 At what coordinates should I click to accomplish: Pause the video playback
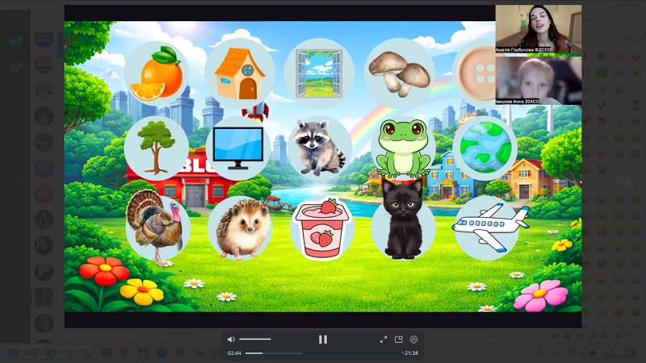tap(323, 340)
